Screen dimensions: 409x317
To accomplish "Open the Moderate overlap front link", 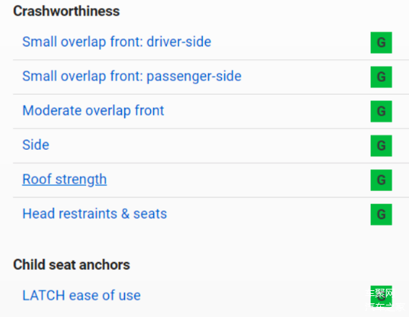I will 93,111.
